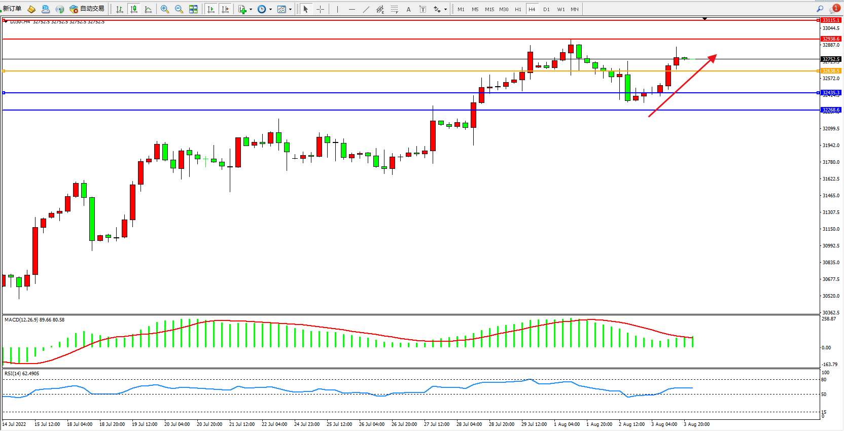Switch chart to bar chart mode
The width and height of the screenshot is (844, 431).
pos(120,9)
